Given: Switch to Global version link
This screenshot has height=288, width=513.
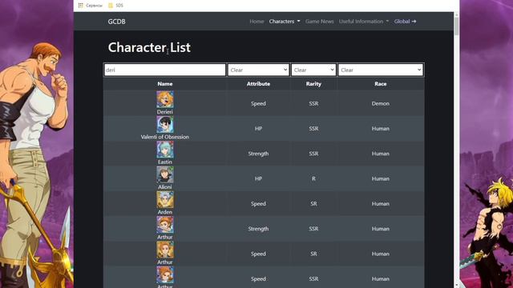Looking at the screenshot, I should [405, 22].
